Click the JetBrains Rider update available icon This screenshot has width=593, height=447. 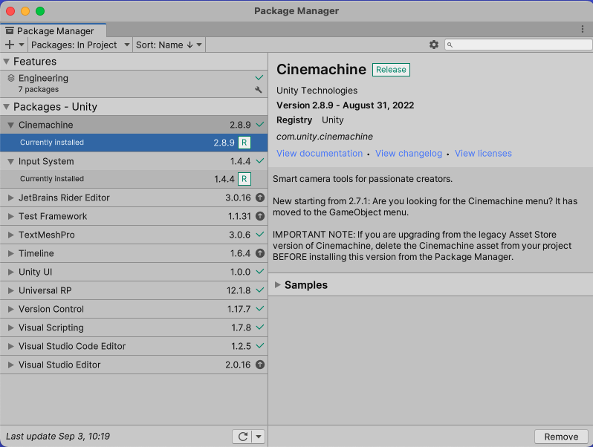click(x=259, y=198)
